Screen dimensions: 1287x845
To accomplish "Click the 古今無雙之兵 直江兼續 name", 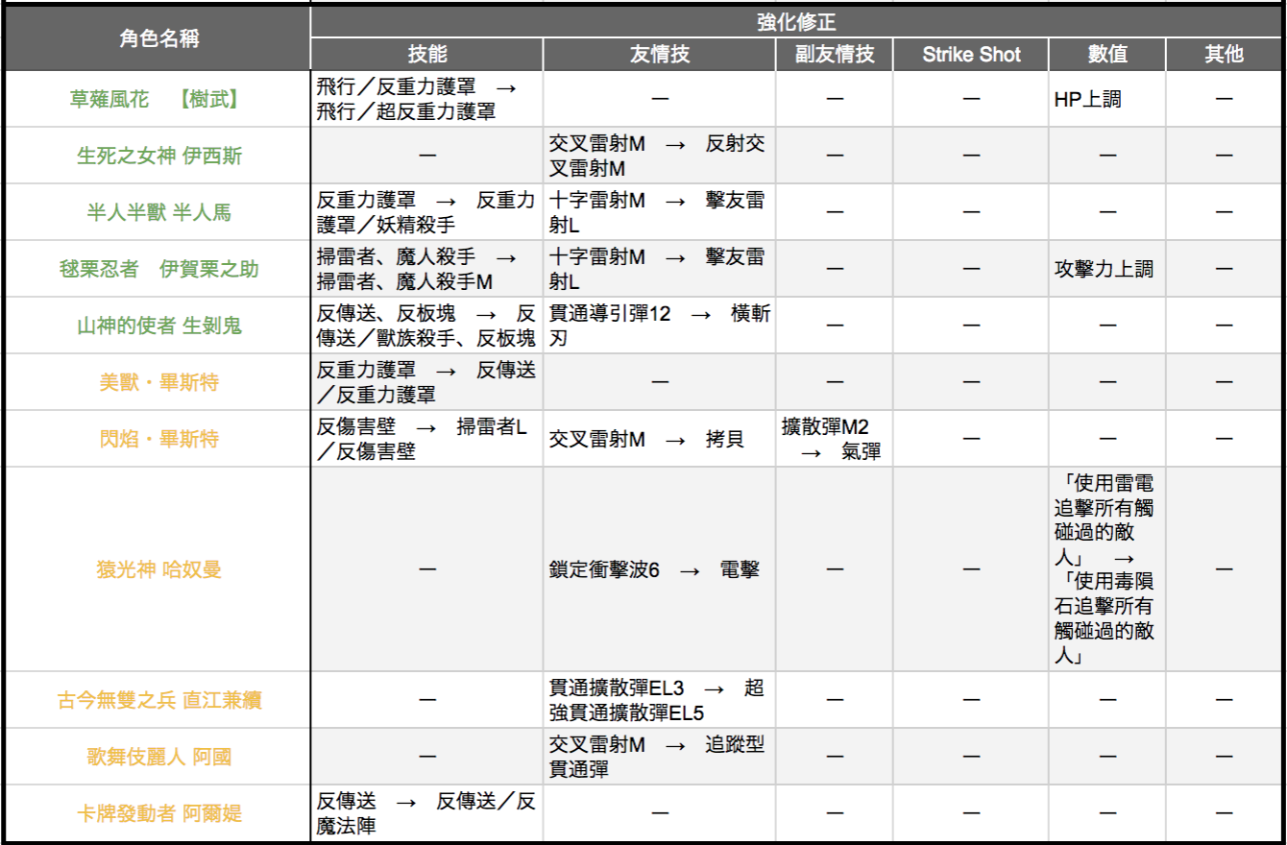I will (158, 700).
